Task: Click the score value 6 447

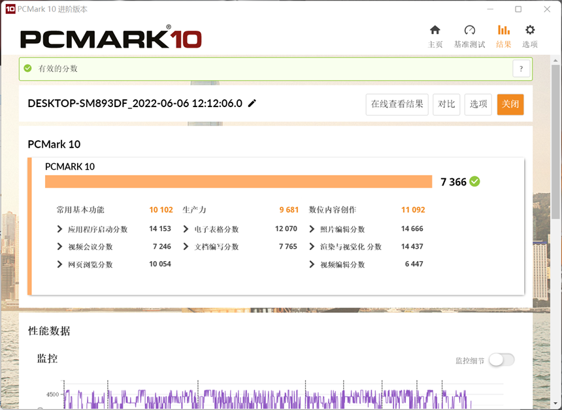Action: (414, 264)
